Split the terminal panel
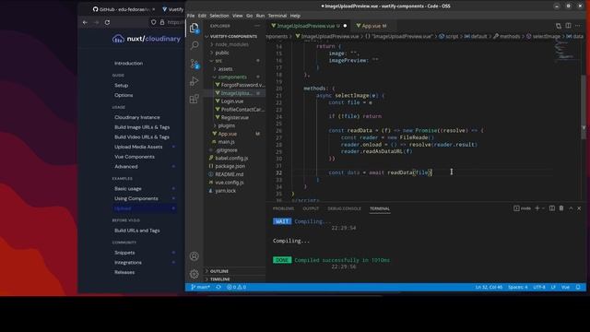Viewport: 590px width, 332px height. click(x=552, y=208)
